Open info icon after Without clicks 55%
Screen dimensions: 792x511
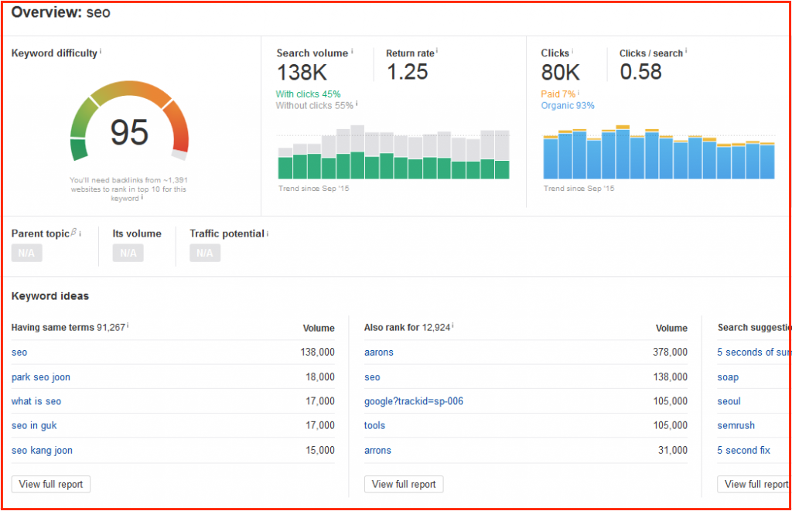pos(357,104)
